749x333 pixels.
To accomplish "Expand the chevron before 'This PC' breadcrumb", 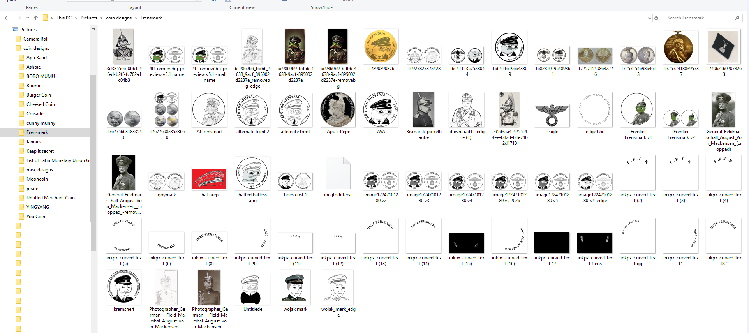I will pos(52,18).
